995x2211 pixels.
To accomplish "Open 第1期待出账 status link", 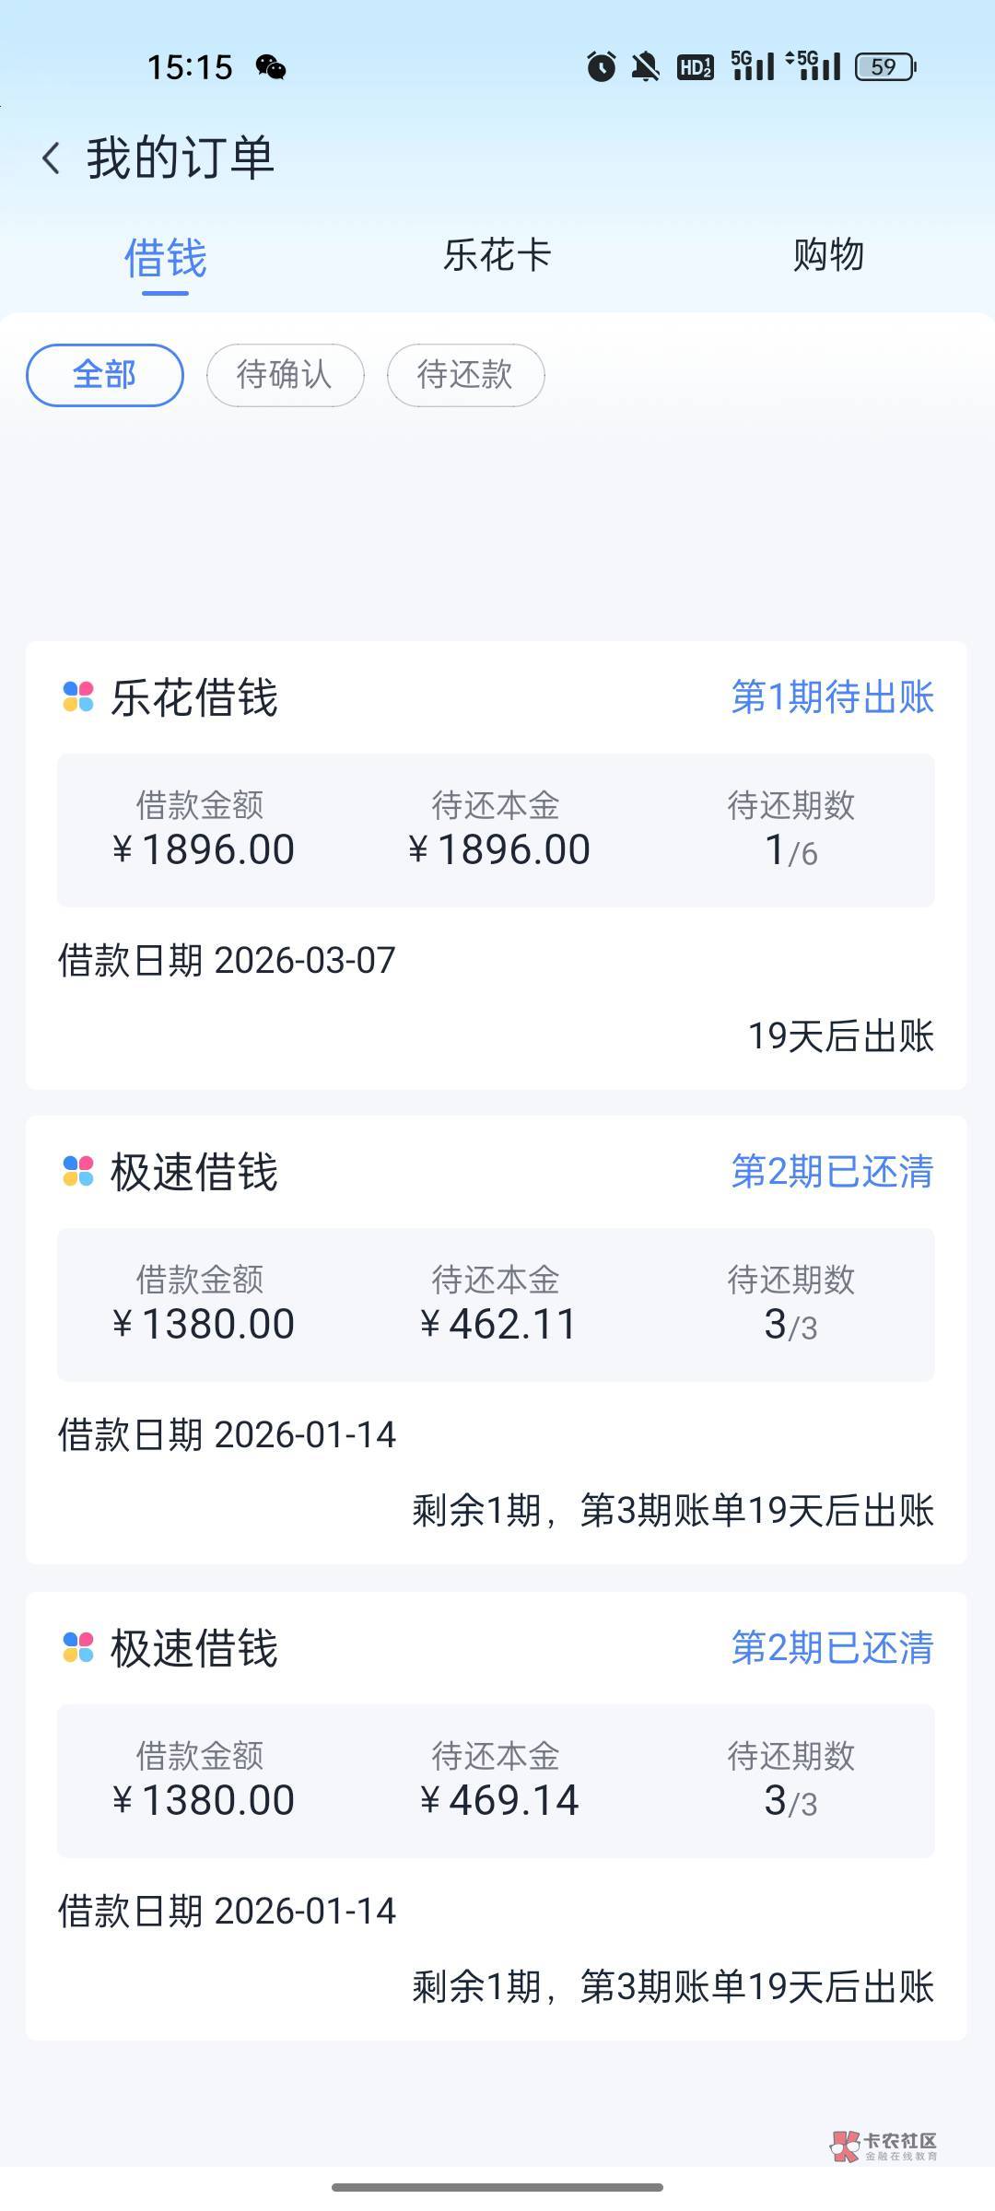I will pyautogui.click(x=832, y=697).
